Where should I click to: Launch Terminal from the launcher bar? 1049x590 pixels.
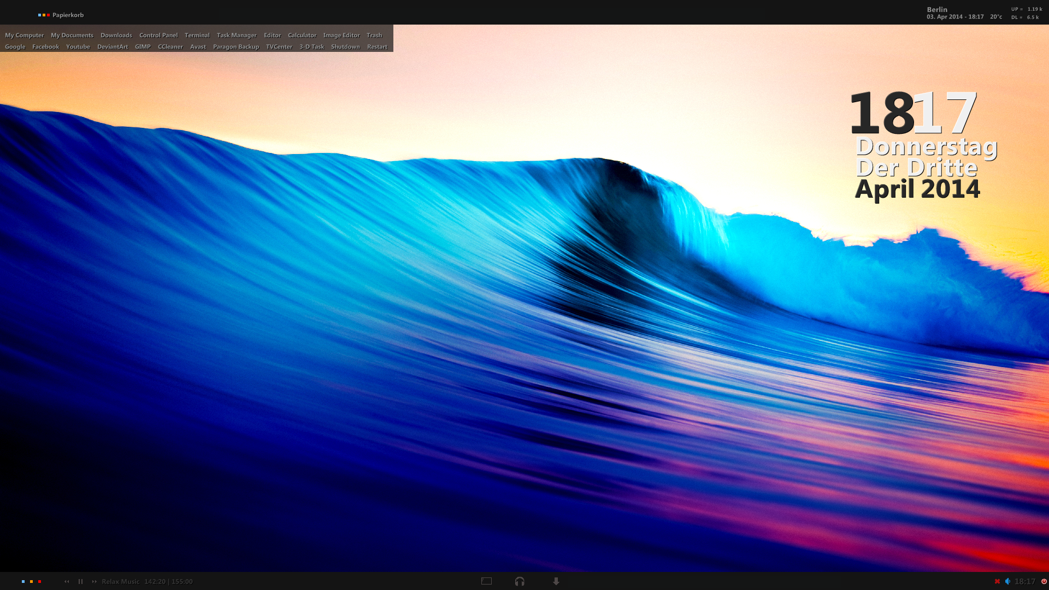197,35
